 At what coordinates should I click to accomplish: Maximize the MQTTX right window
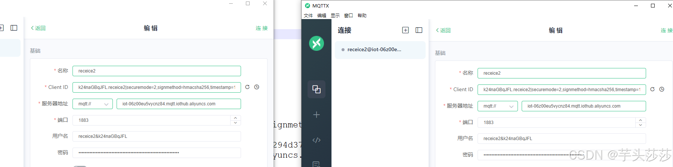click(x=653, y=6)
